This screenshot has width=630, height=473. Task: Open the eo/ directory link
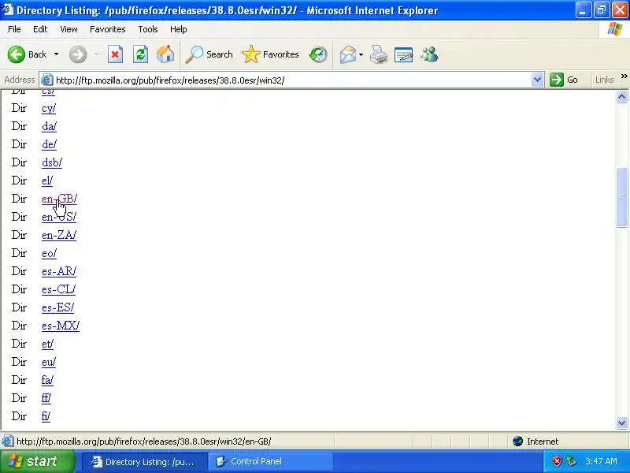(49, 253)
